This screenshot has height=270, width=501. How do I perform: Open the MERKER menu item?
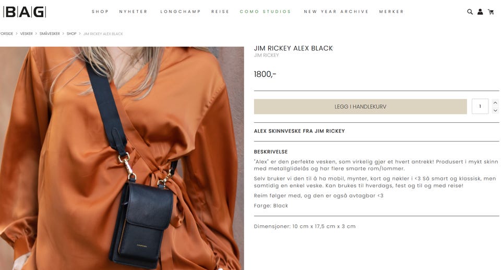tap(391, 11)
